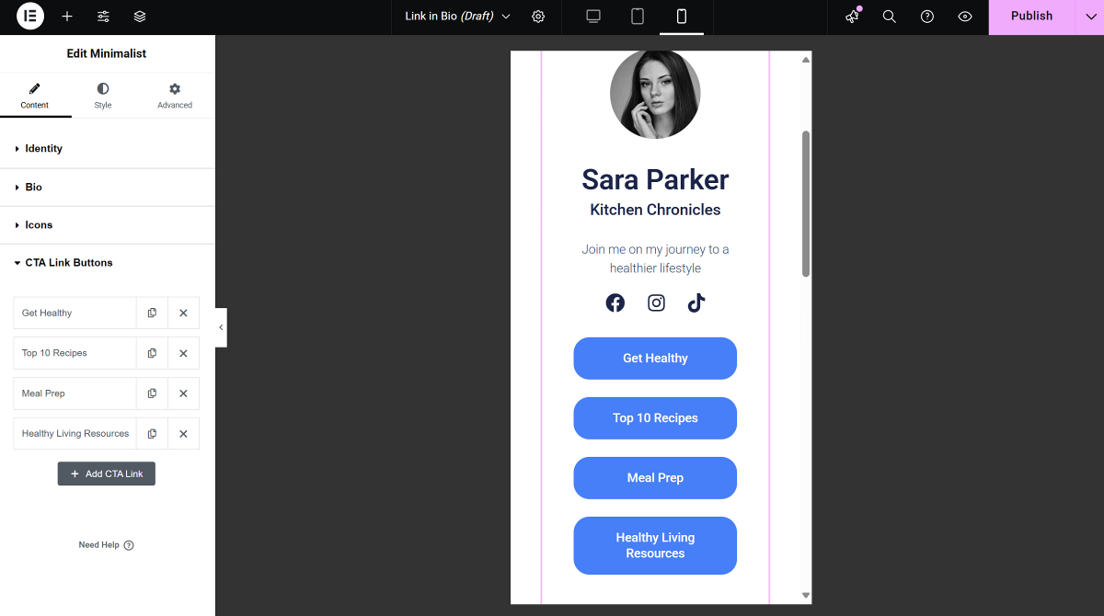
Task: Expand the Identity section
Action: (x=43, y=149)
